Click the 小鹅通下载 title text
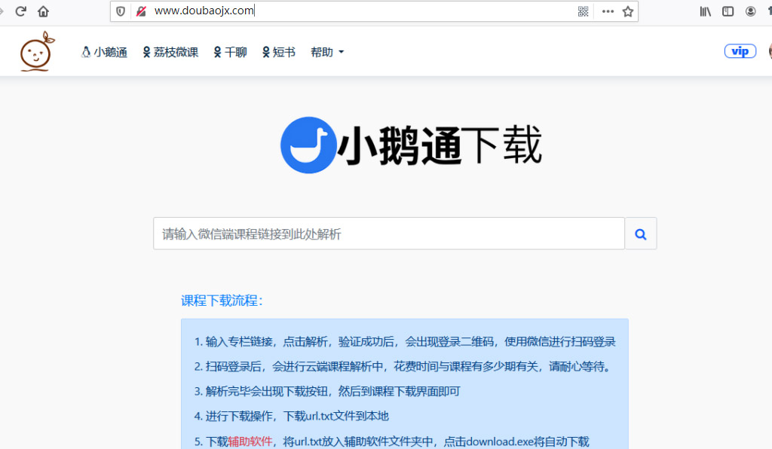This screenshot has height=449, width=772. click(x=440, y=145)
